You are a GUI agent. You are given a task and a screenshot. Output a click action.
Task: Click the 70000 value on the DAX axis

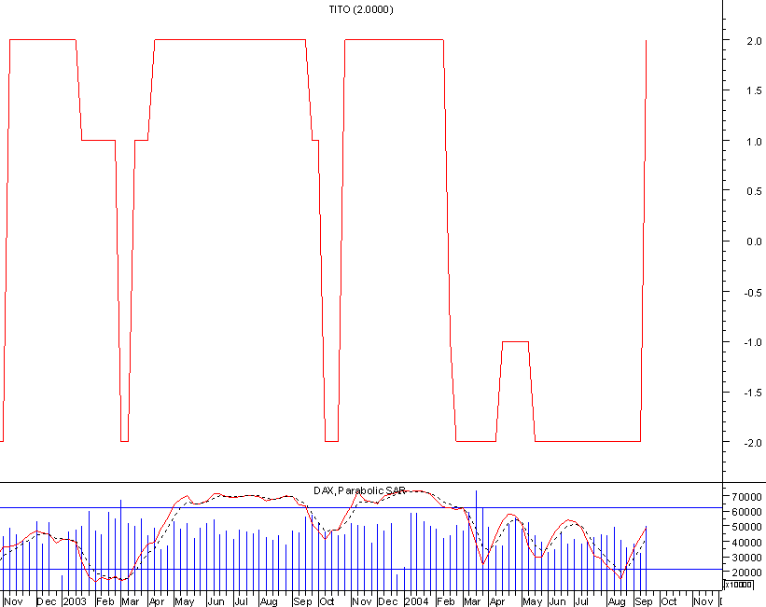click(746, 497)
